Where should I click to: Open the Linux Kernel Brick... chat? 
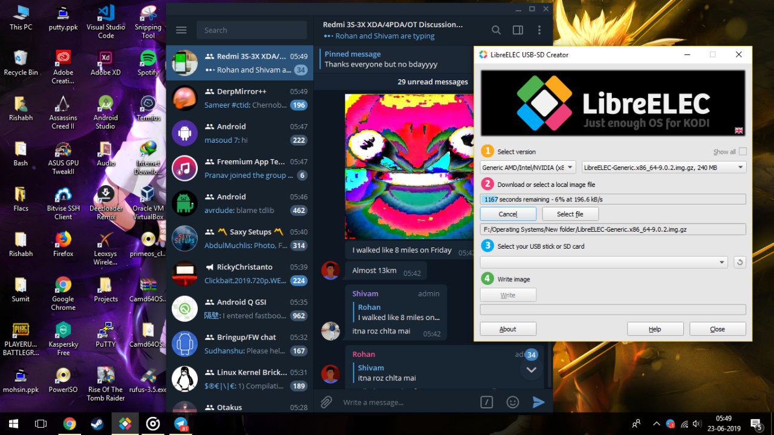click(x=239, y=378)
